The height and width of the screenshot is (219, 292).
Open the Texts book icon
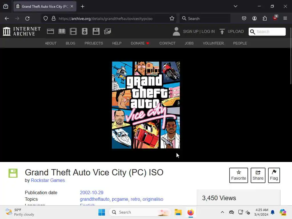[62, 31]
